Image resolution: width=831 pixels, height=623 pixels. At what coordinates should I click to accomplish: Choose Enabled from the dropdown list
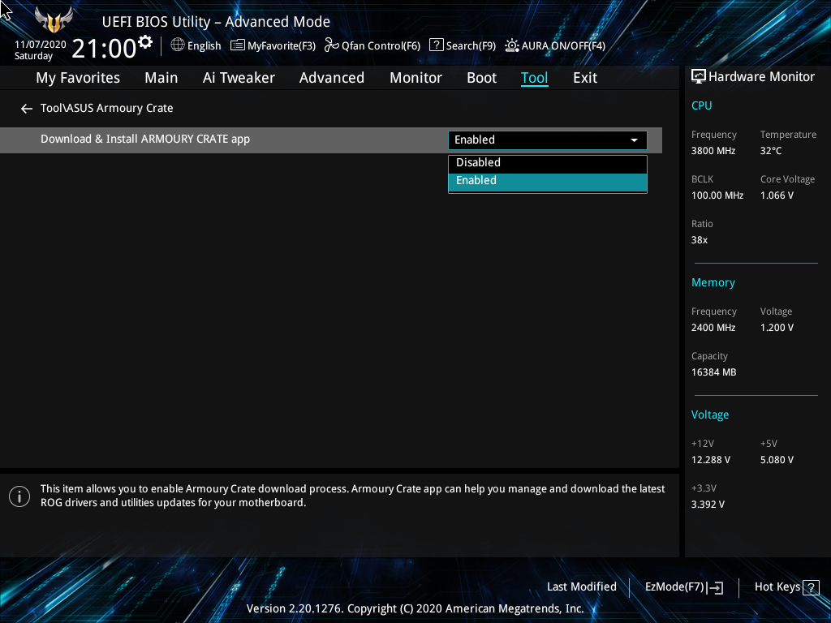(x=548, y=181)
